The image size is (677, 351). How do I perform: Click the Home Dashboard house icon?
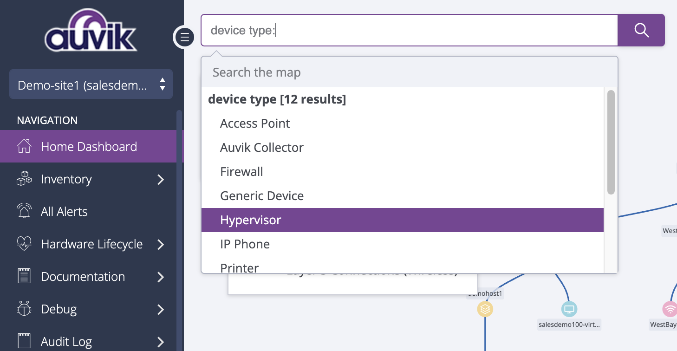pos(23,146)
